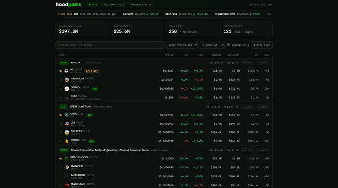Screen dimensions: 338x188
Task: Enable the leaders only checkbox
Action: pyautogui.click(x=228, y=45)
